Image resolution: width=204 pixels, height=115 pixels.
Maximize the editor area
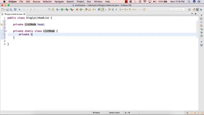pos(195,14)
